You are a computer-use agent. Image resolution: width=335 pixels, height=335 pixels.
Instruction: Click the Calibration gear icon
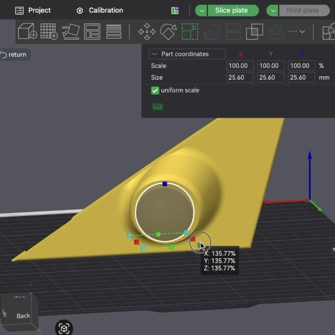[80, 11]
